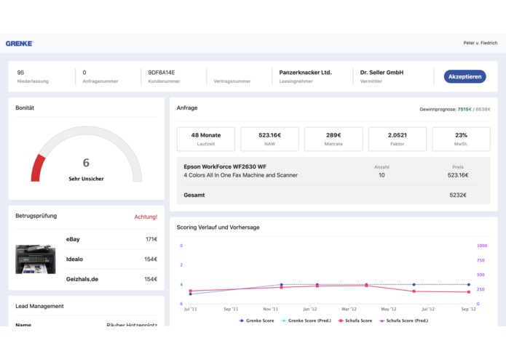Viewport: 506px width, 359px height.
Task: Click the Vertragsnummer label
Action: 232,81
